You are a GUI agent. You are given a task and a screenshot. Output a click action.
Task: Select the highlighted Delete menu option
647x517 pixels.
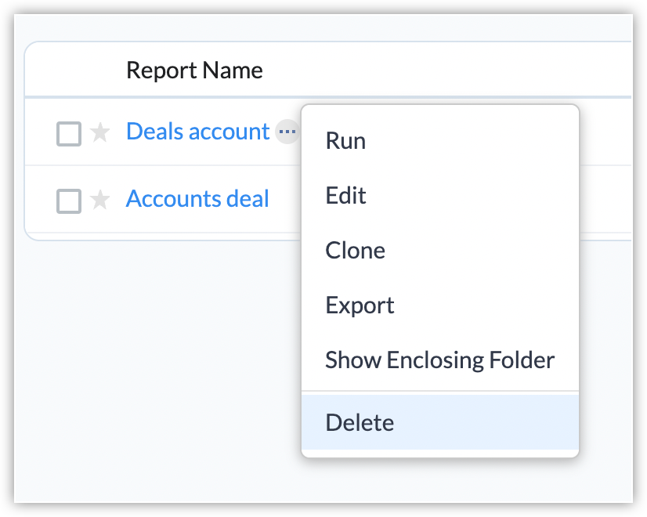pyautogui.click(x=360, y=423)
